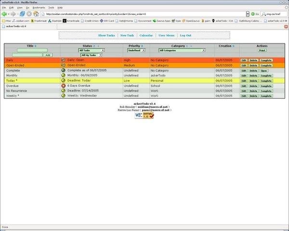
Task: Click the status icon for Daily task
Action: (63, 60)
